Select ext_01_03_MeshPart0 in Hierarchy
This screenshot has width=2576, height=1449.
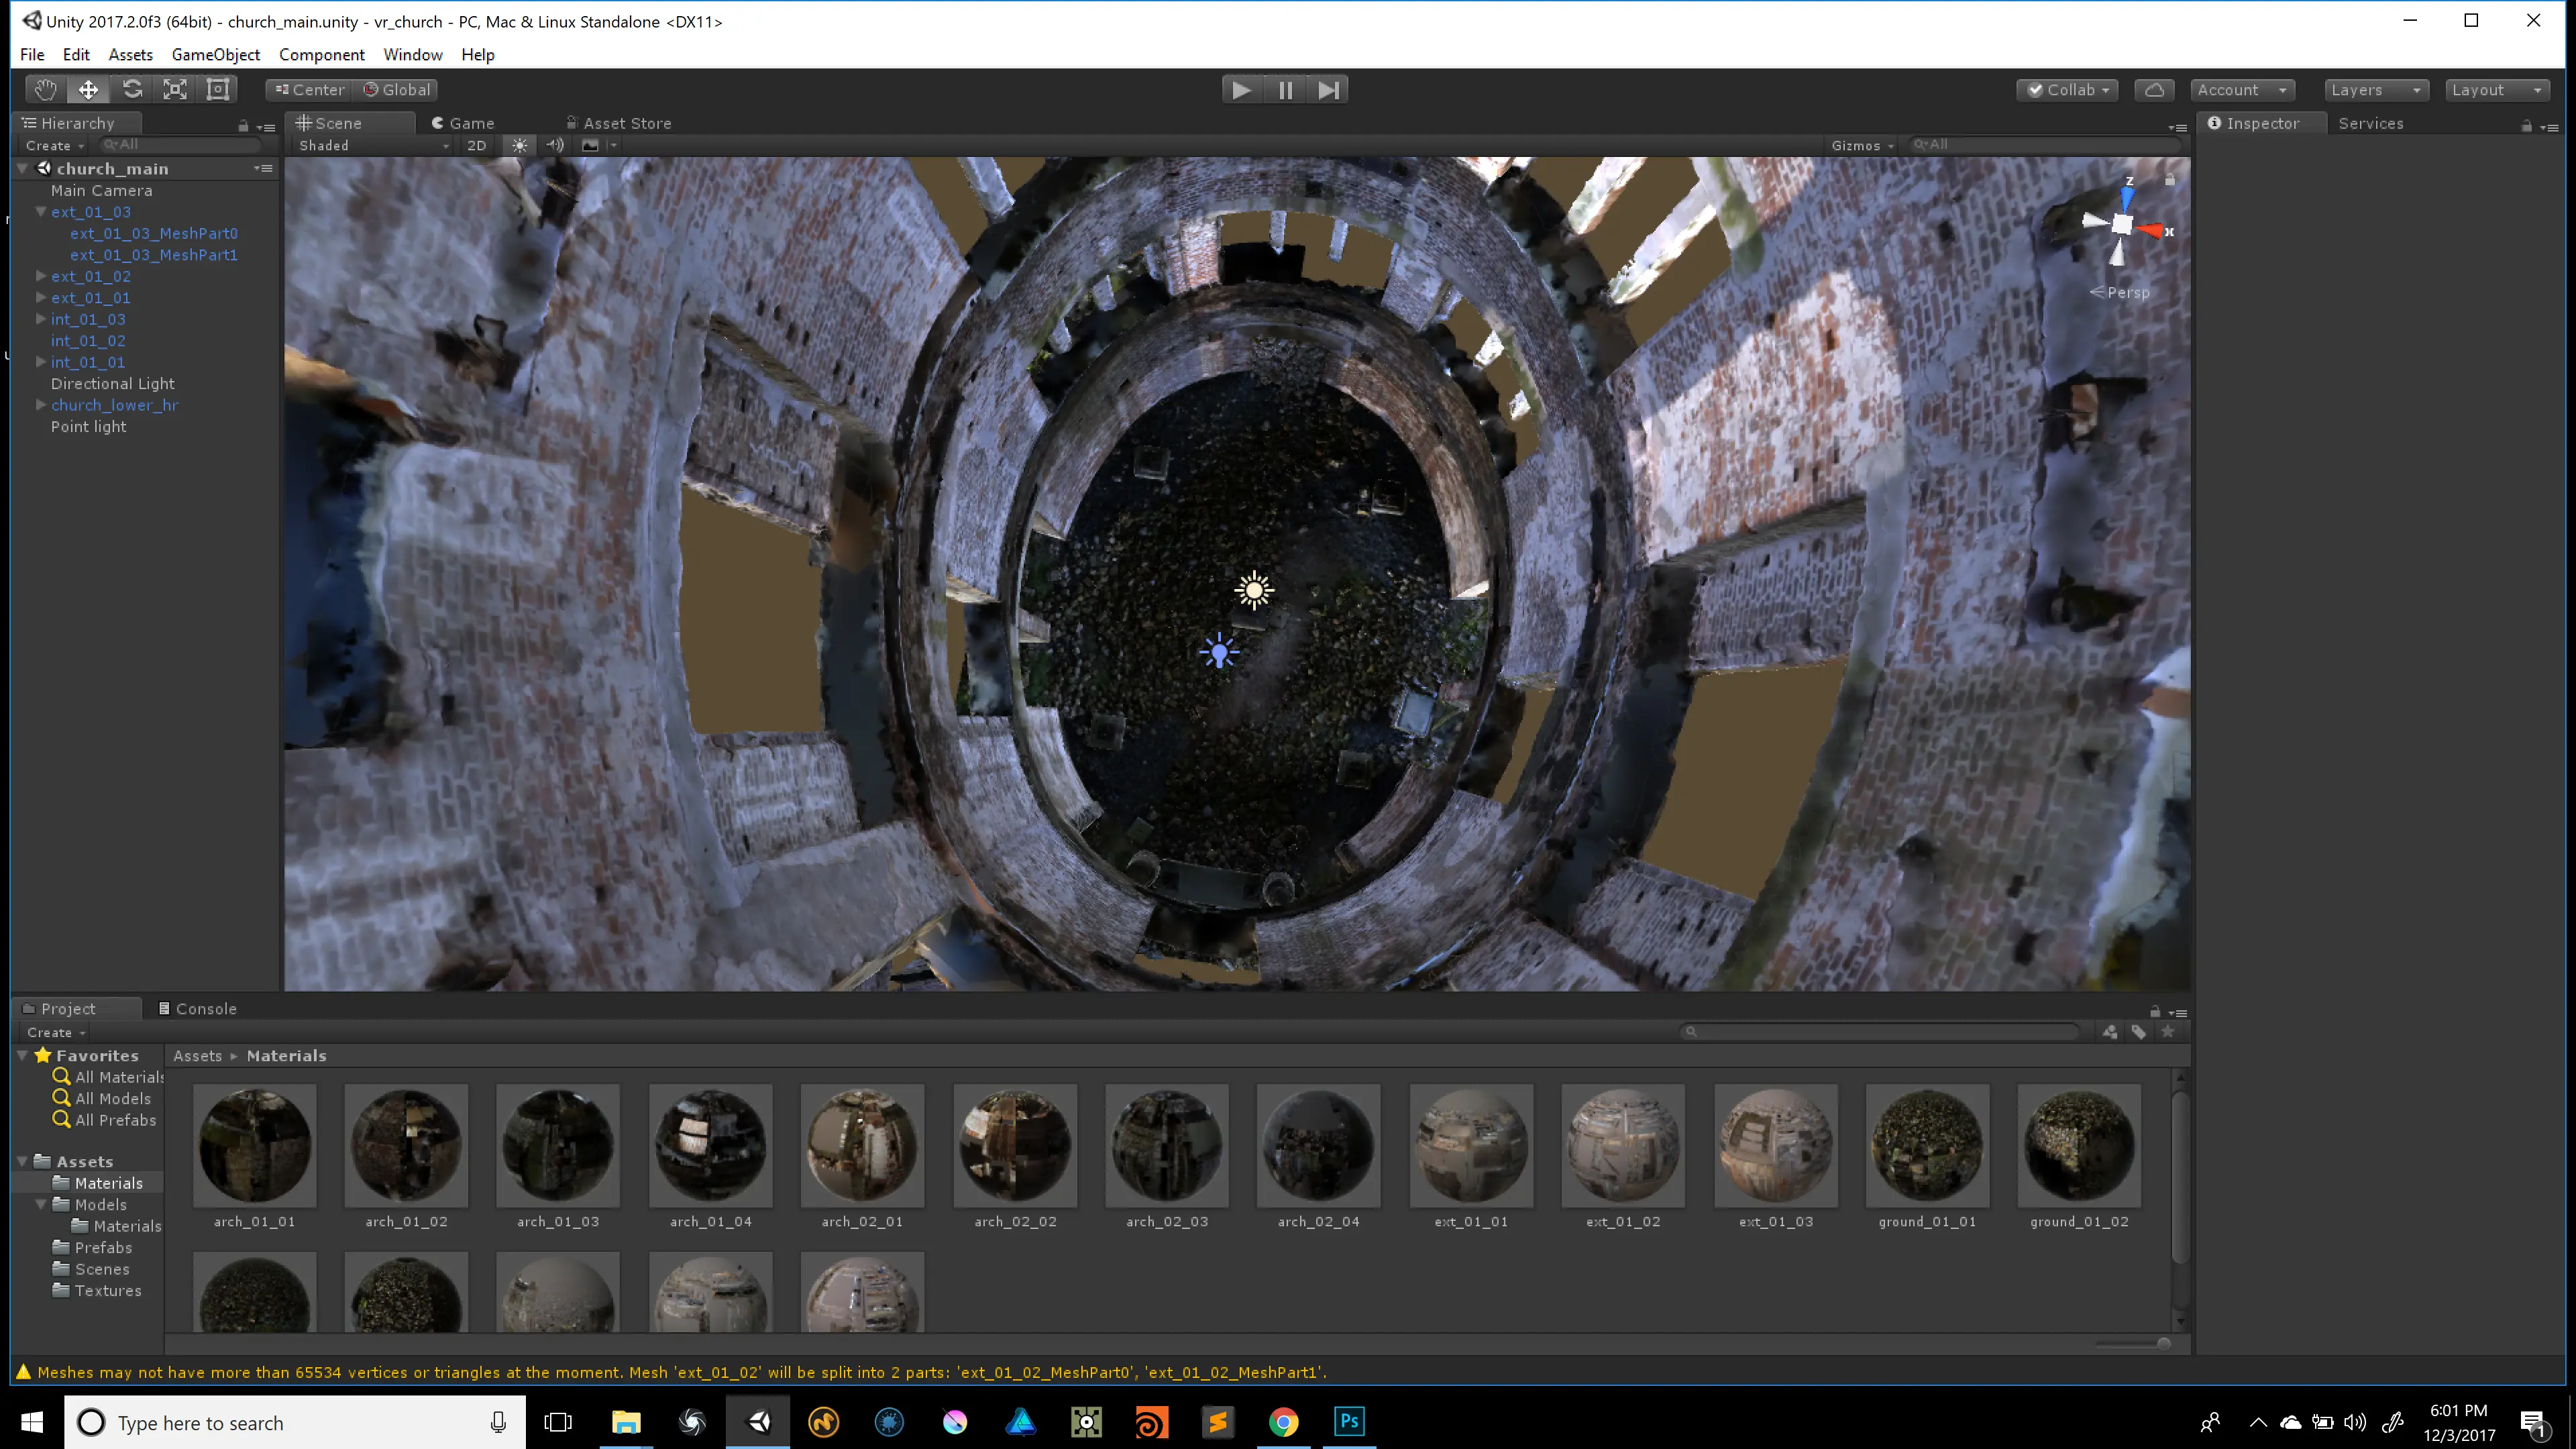154,233
